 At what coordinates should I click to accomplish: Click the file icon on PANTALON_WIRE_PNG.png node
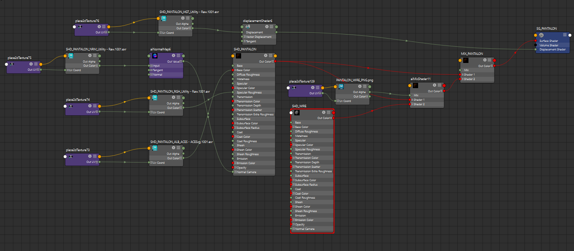[341, 87]
